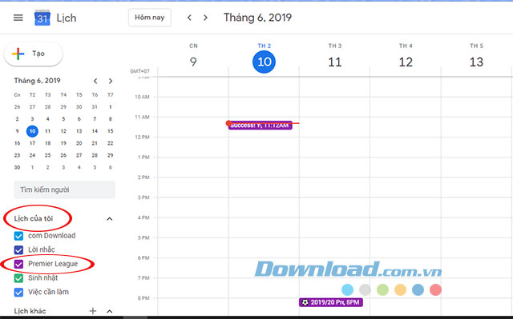This screenshot has height=319, width=513.
Task: Add another calendar with plus icon
Action: point(93,311)
